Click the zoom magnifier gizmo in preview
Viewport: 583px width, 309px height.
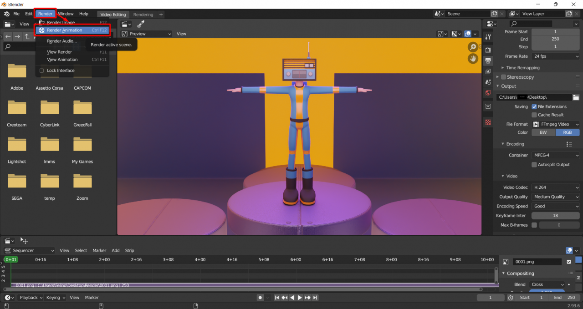pos(473,47)
